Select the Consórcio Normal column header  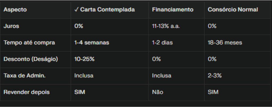(x=233, y=10)
